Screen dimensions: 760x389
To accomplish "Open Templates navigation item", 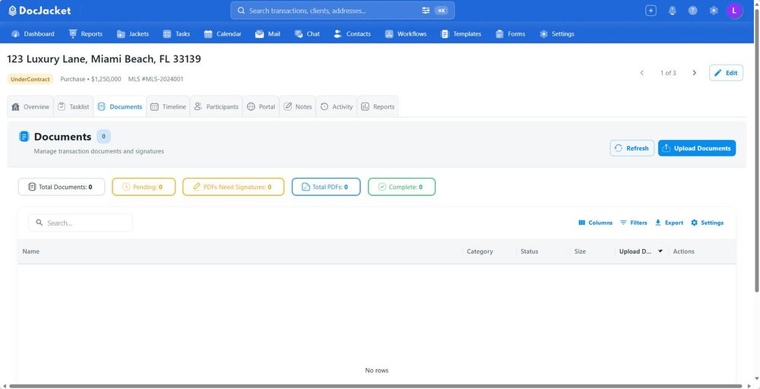I will click(x=461, y=34).
